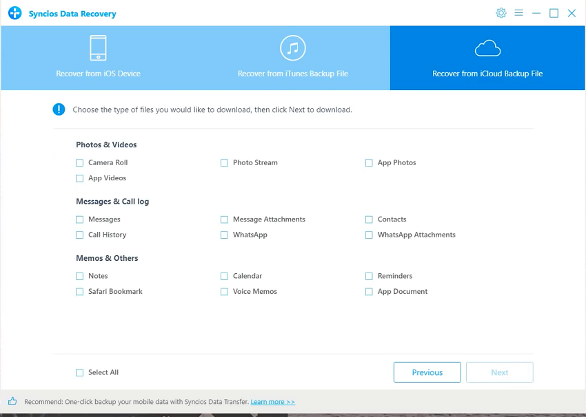
Task: Select the App Document checkbox
Action: tap(369, 292)
